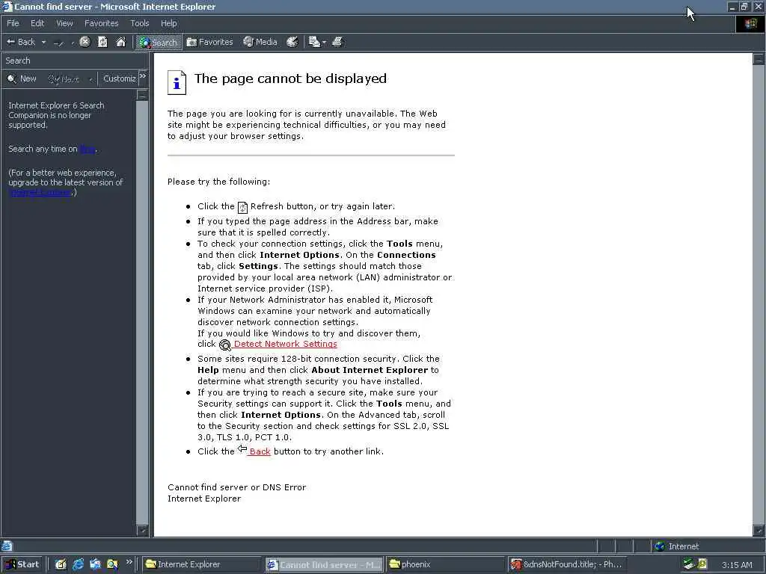Viewport: 766px width, 574px height.
Task: Open the Edit menu
Action: tap(37, 23)
